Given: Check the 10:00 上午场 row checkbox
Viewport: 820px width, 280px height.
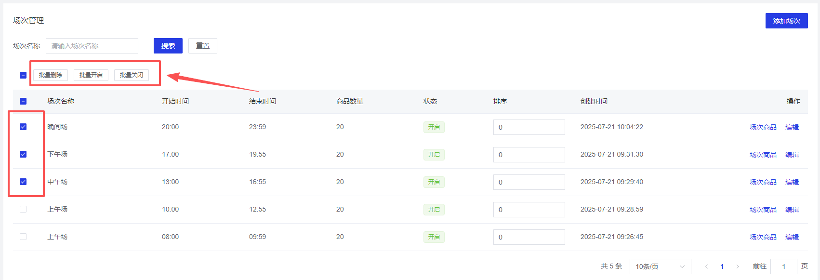Looking at the screenshot, I should (x=23, y=209).
